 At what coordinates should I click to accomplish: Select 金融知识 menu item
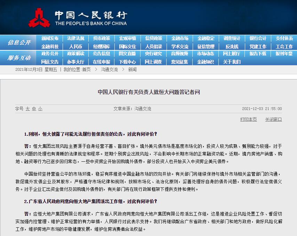206,62
